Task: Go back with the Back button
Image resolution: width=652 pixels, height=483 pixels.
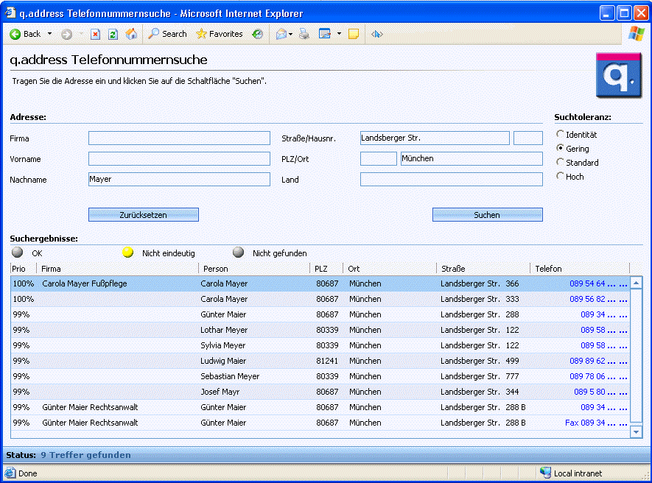Action: (x=25, y=34)
